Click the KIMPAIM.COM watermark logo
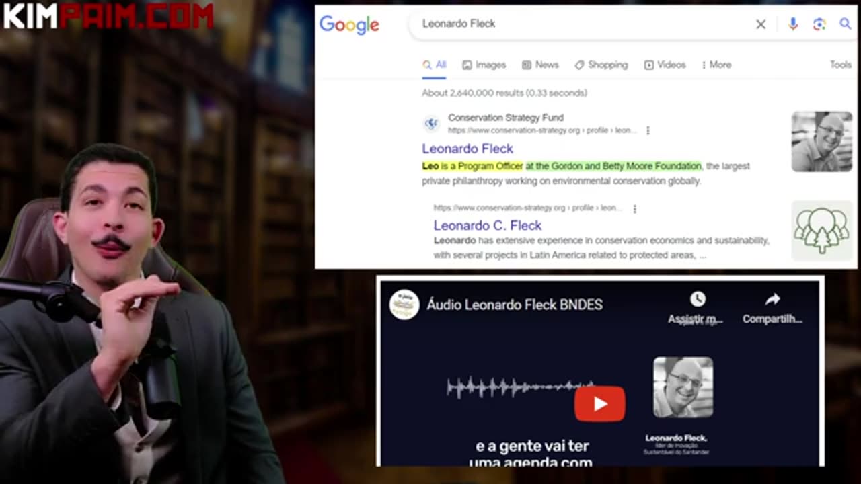This screenshot has width=861, height=484. click(x=108, y=16)
